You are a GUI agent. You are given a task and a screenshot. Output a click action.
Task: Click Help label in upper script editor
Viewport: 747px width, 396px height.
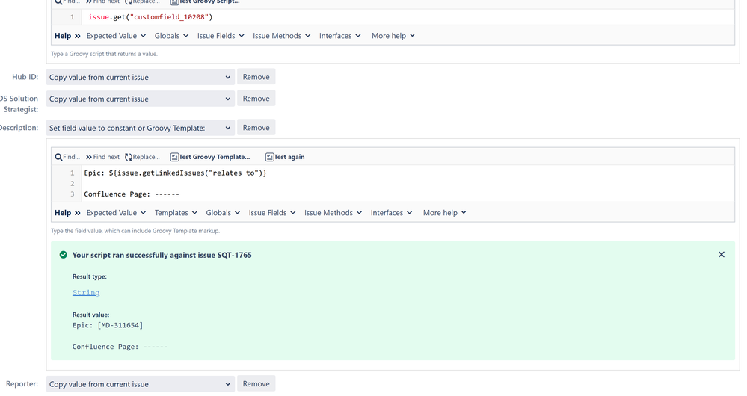click(67, 36)
